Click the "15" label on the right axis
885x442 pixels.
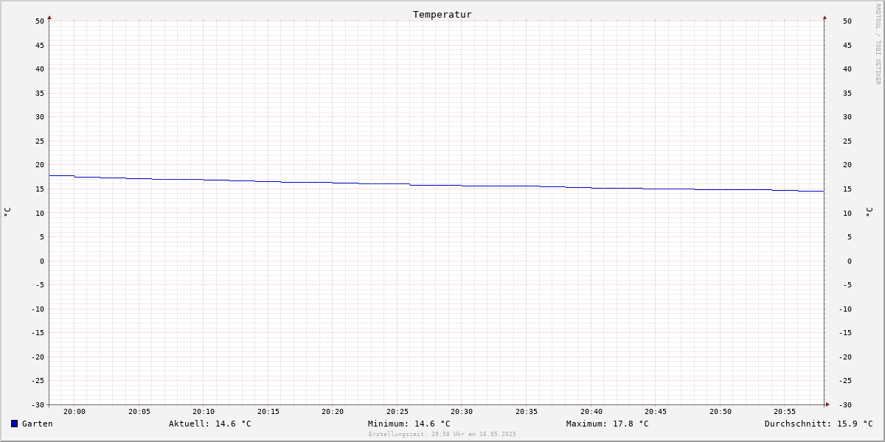(847, 189)
